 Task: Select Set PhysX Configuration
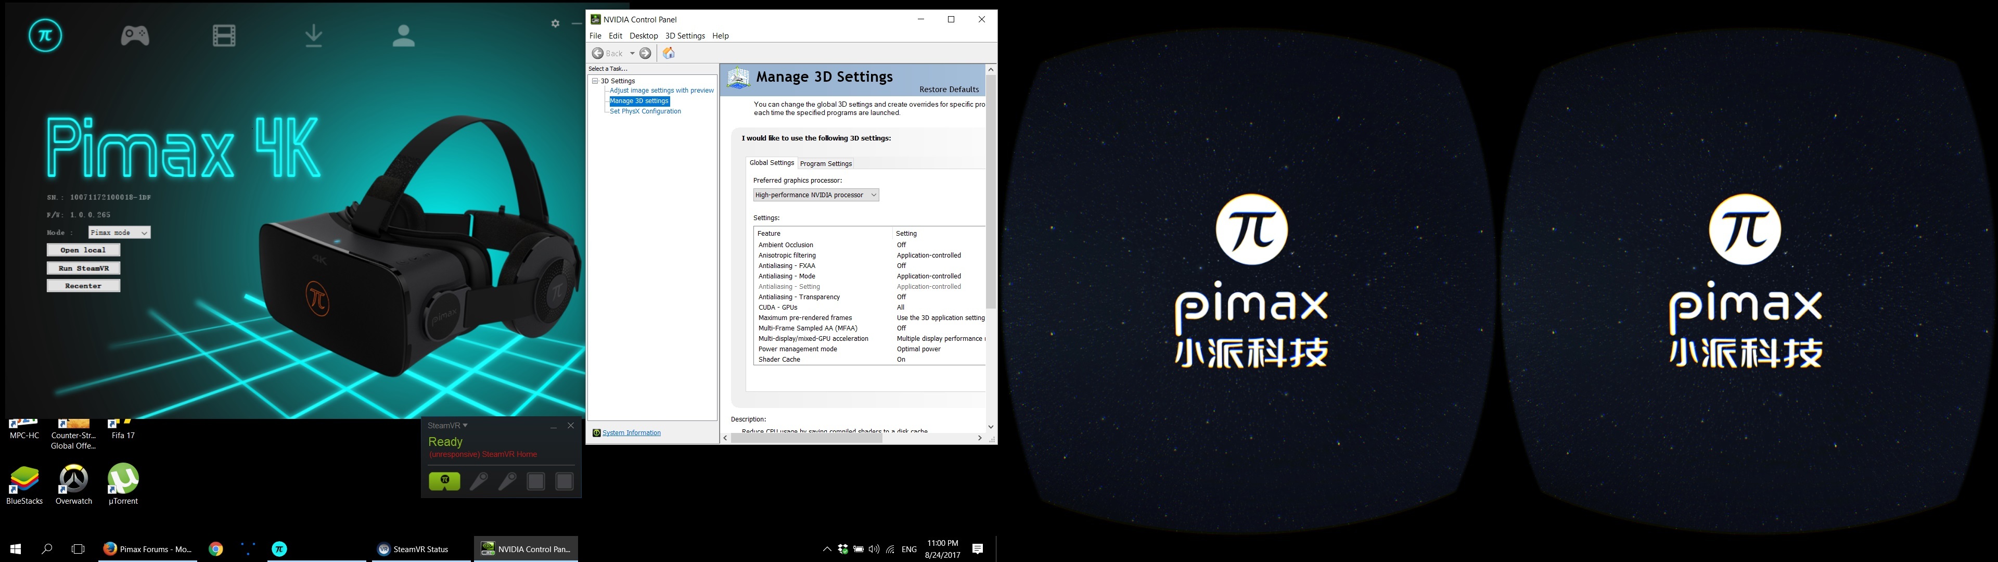(x=645, y=111)
